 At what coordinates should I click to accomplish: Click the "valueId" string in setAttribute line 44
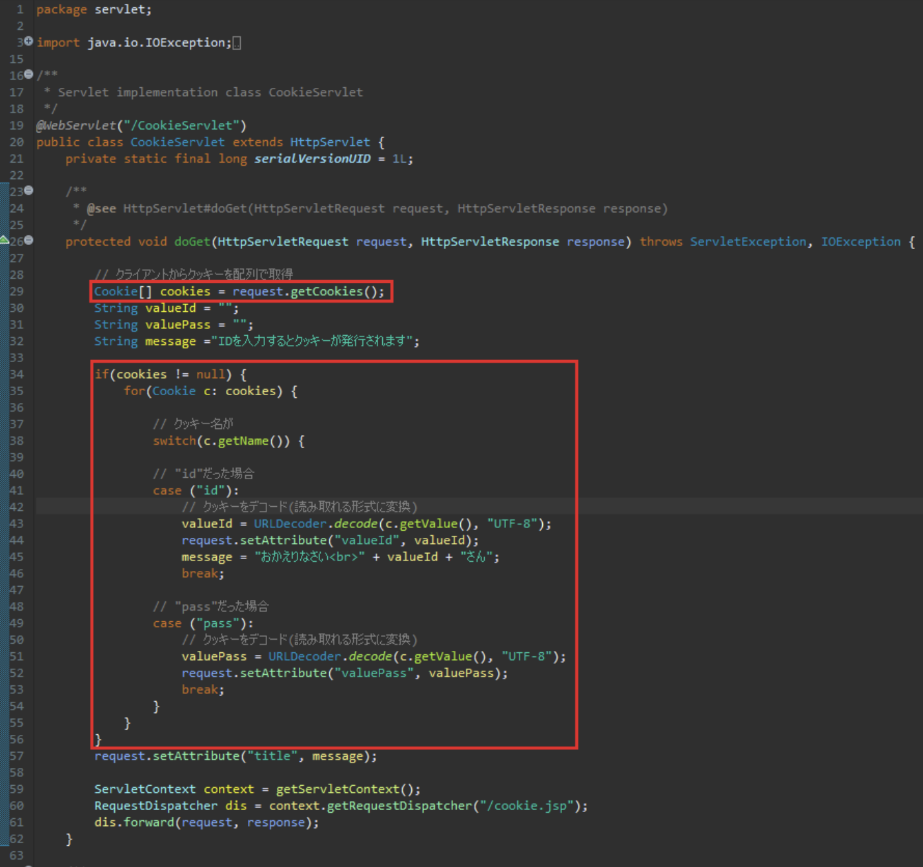coord(367,541)
